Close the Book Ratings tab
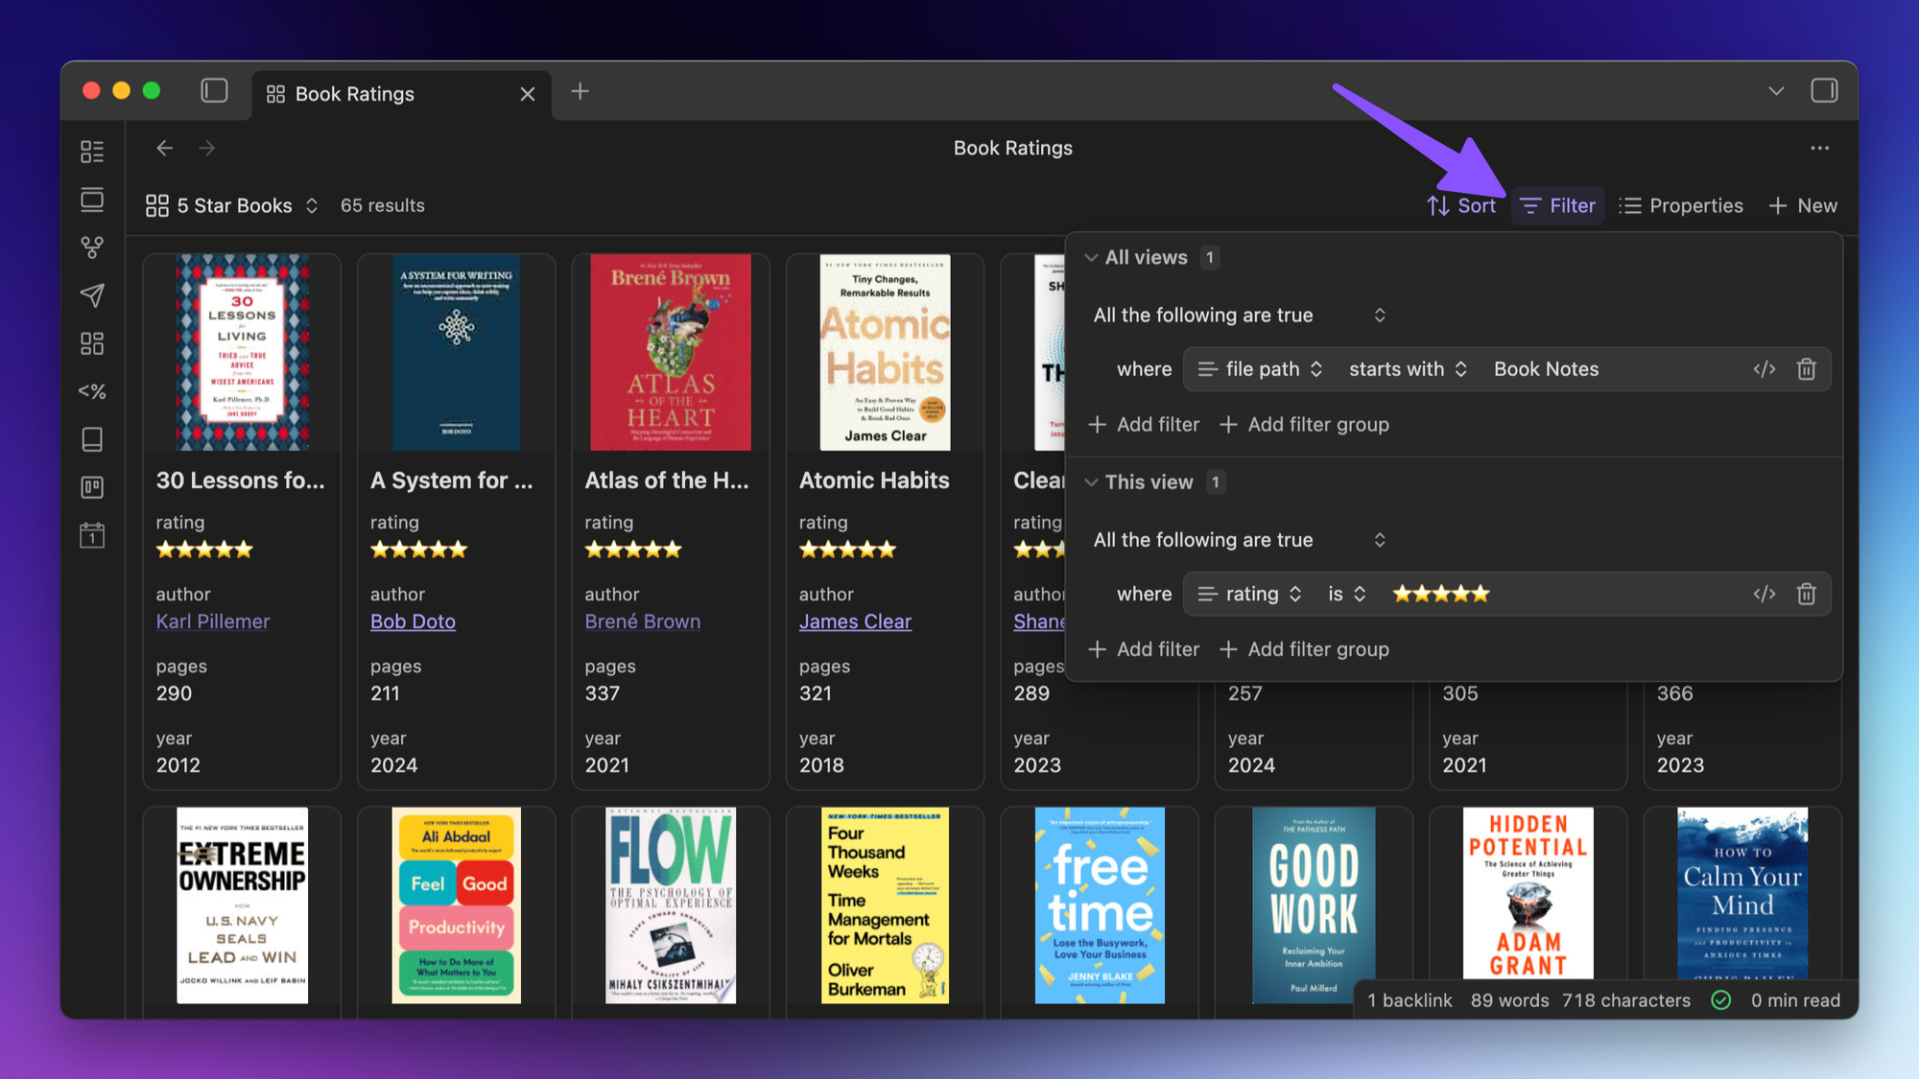The height and width of the screenshot is (1079, 1919). 527,94
